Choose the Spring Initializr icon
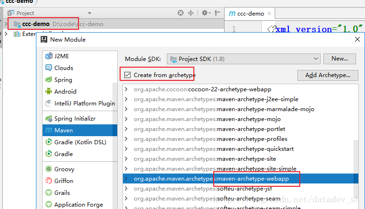The width and height of the screenshot is (365, 209). [x=49, y=119]
